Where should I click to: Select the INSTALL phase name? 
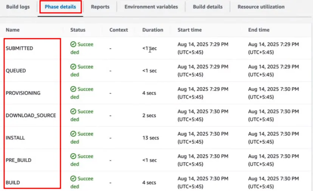15,138
